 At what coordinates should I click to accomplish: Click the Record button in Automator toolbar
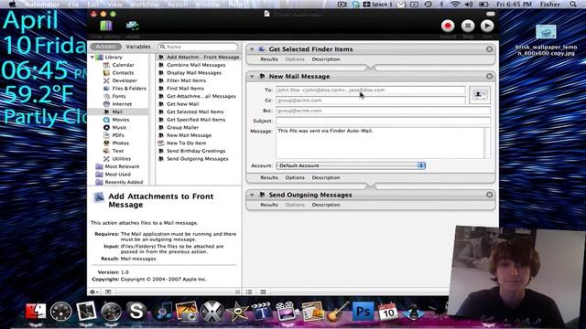pyautogui.click(x=448, y=26)
